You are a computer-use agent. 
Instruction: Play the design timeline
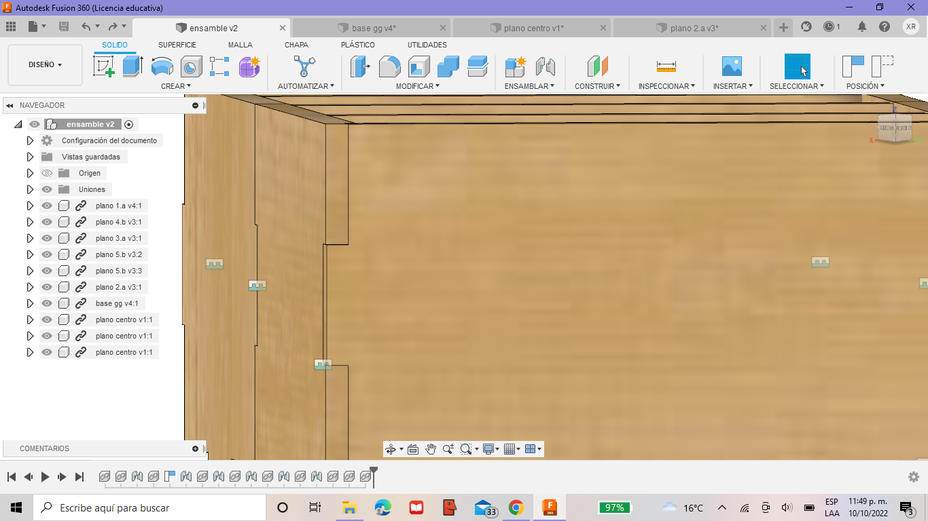click(45, 477)
